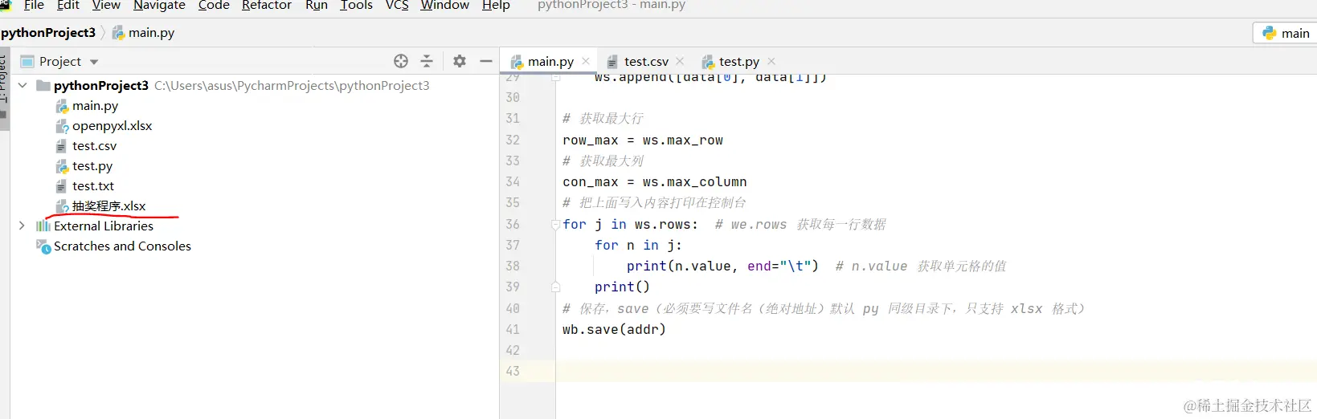
Task: Click the comment '# 获取最大行' on line 31
Action: pyautogui.click(x=603, y=119)
